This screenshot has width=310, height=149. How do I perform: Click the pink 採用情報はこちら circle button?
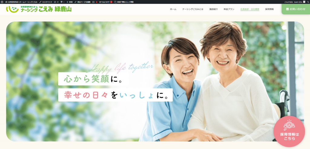[289, 131]
